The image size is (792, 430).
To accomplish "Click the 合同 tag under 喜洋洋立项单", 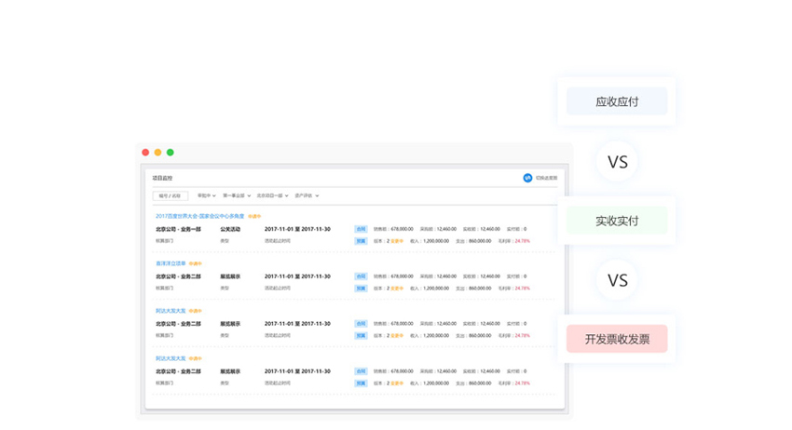I will coord(361,276).
